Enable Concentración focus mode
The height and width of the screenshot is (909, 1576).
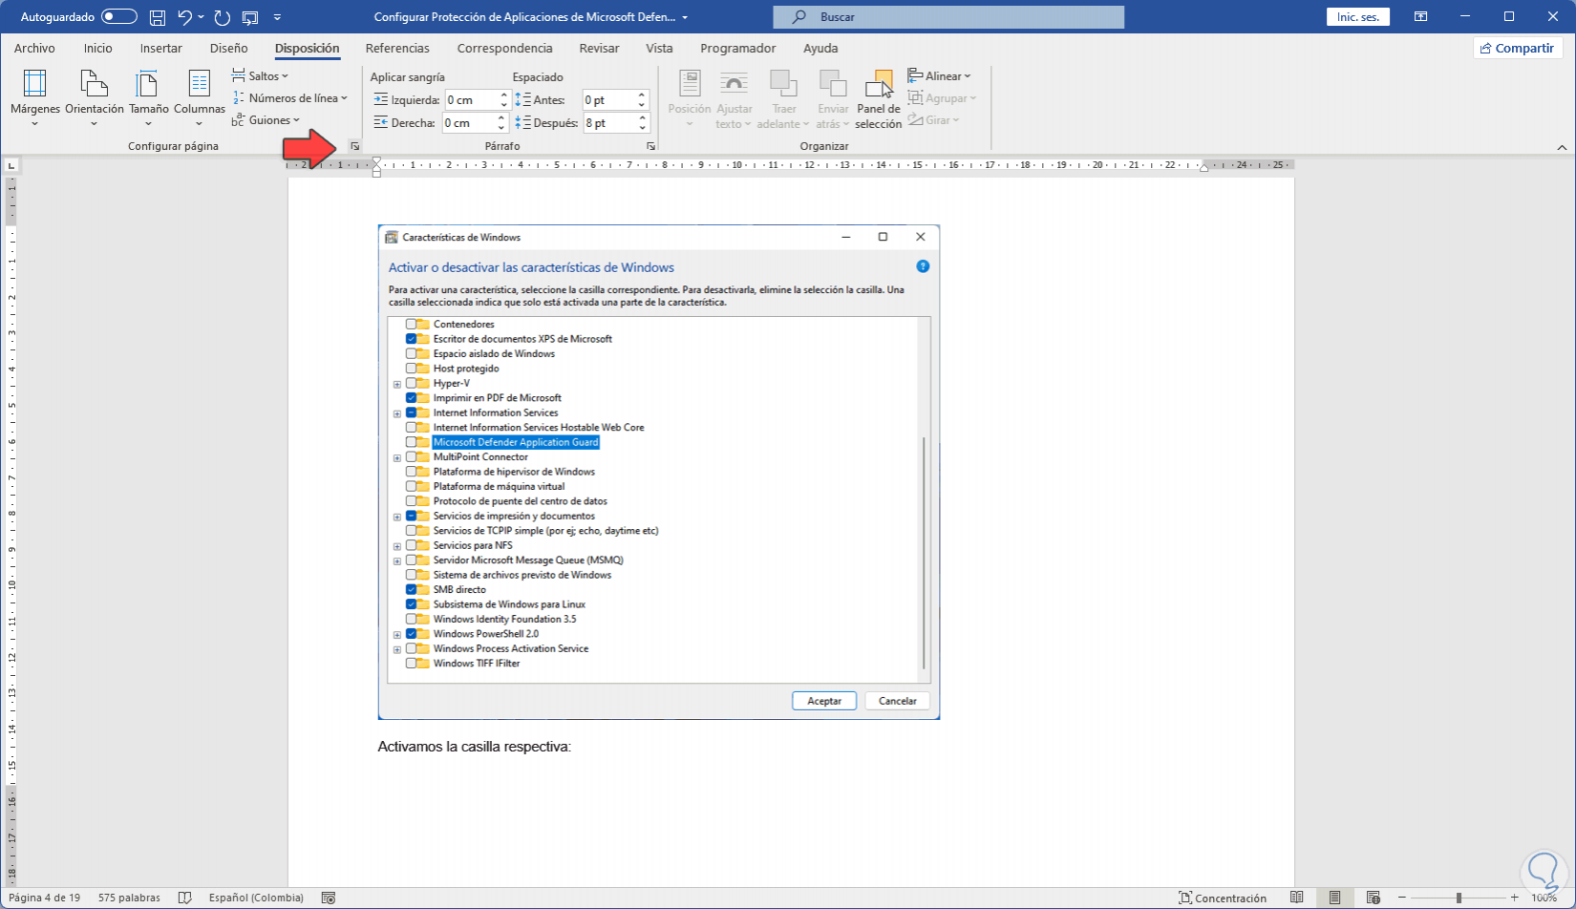coord(1223,898)
